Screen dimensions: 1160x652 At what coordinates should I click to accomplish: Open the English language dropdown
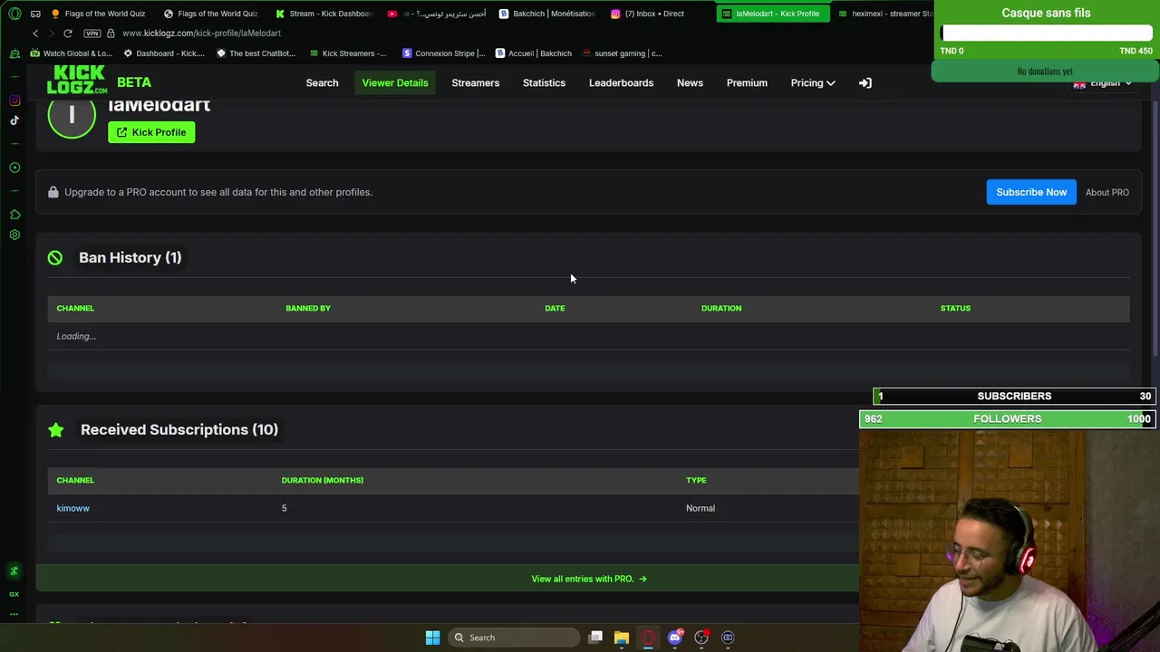tap(1103, 83)
